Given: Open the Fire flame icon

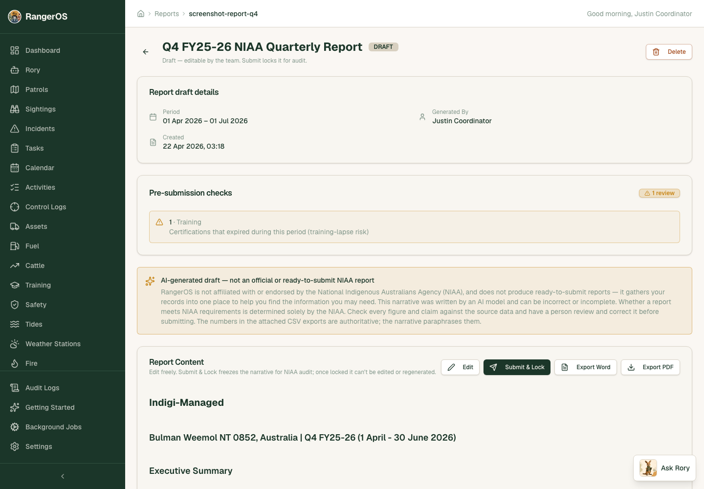Looking at the screenshot, I should point(15,363).
